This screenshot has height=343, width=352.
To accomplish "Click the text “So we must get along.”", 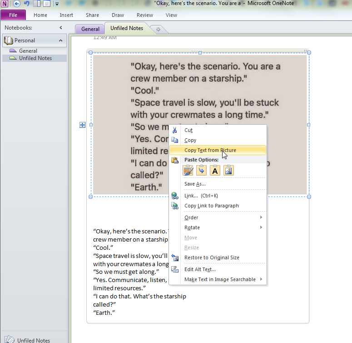I will coord(126,272).
